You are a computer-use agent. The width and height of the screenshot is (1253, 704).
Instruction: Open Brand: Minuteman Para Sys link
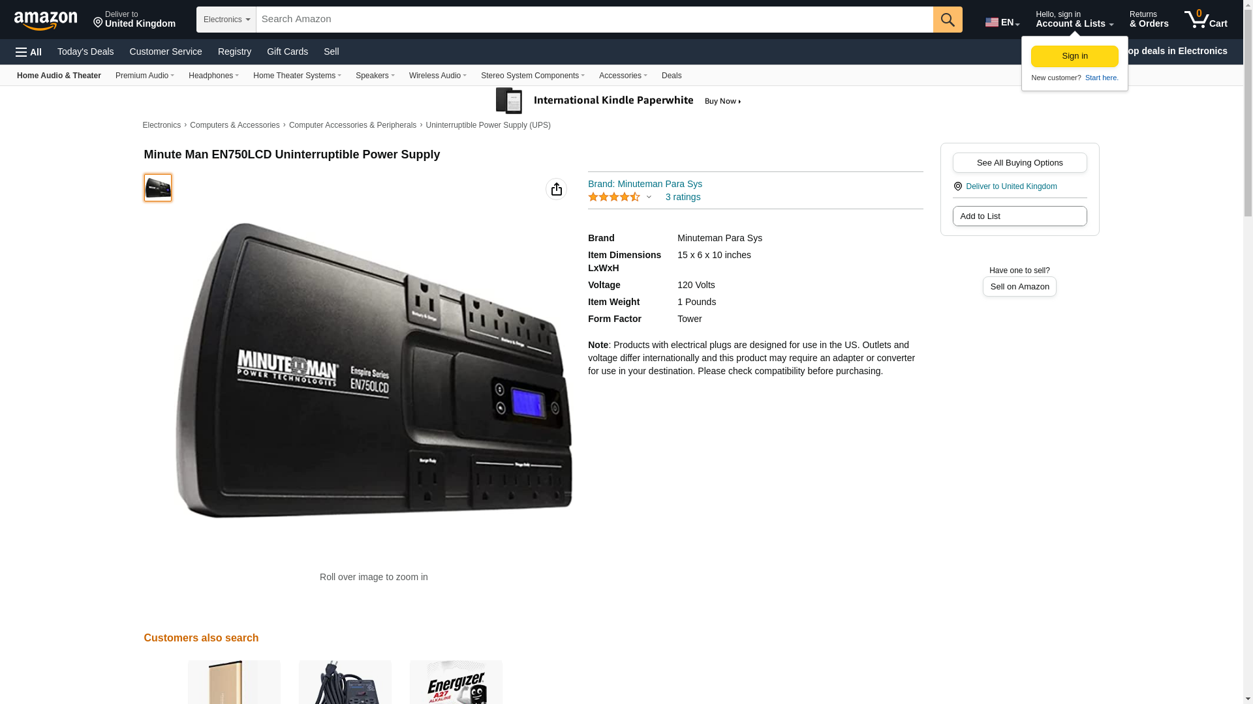point(645,184)
